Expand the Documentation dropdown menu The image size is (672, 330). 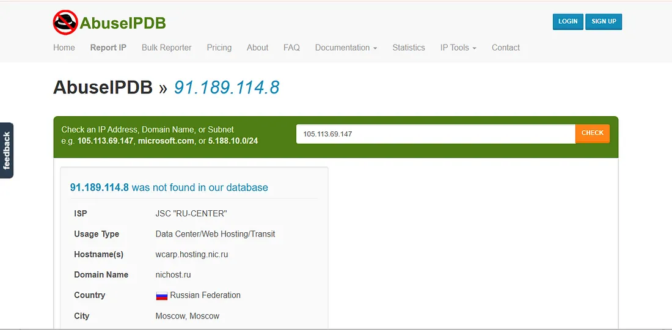point(346,48)
